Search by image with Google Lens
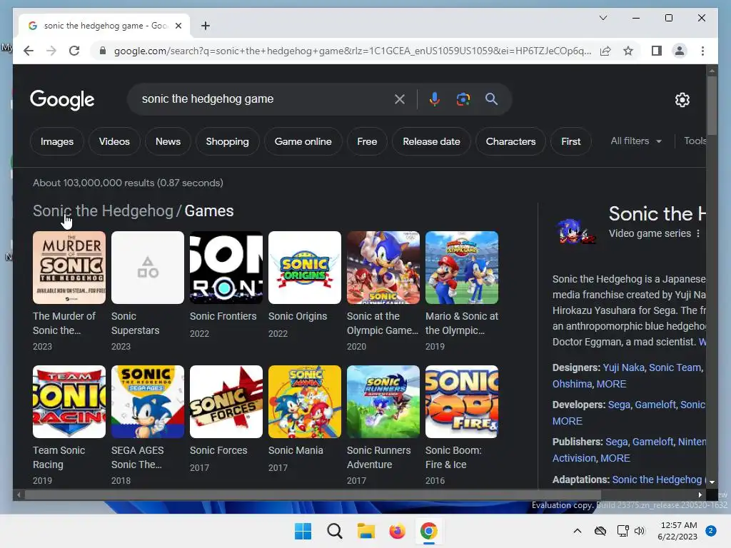 point(463,98)
